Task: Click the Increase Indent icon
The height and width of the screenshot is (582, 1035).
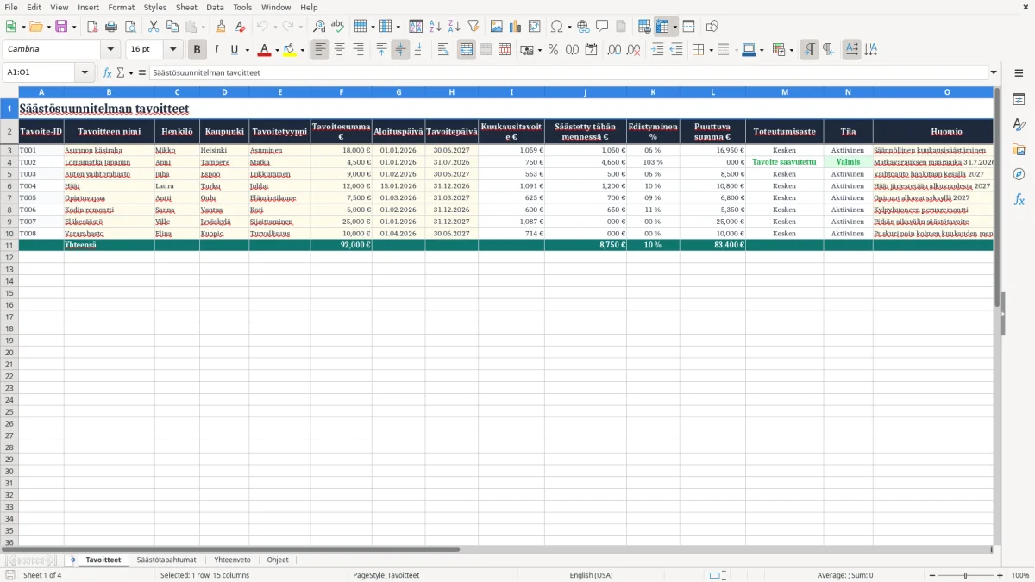Action: 657,50
